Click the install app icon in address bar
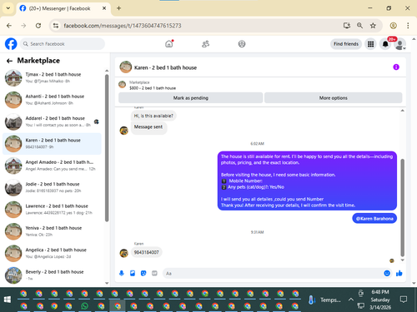Screen dimensions: 417x312 click(x=347, y=26)
